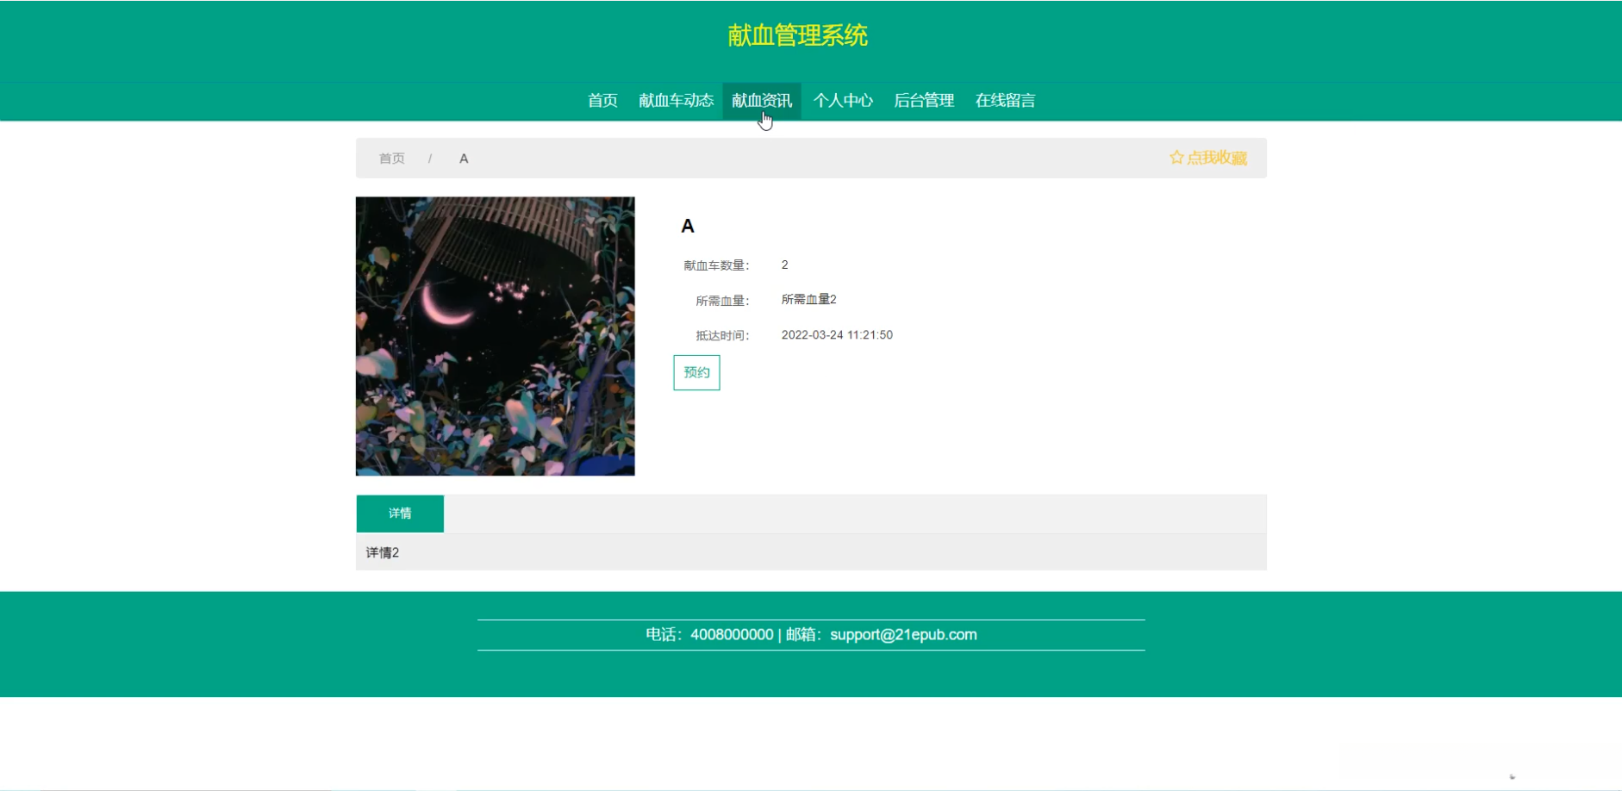Click the email support@21epub.com in footer
The image size is (1622, 791).
(x=903, y=635)
